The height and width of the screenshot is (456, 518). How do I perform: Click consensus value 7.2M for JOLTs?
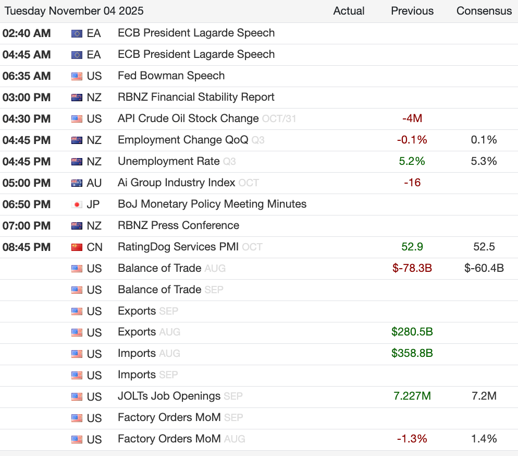coord(484,396)
